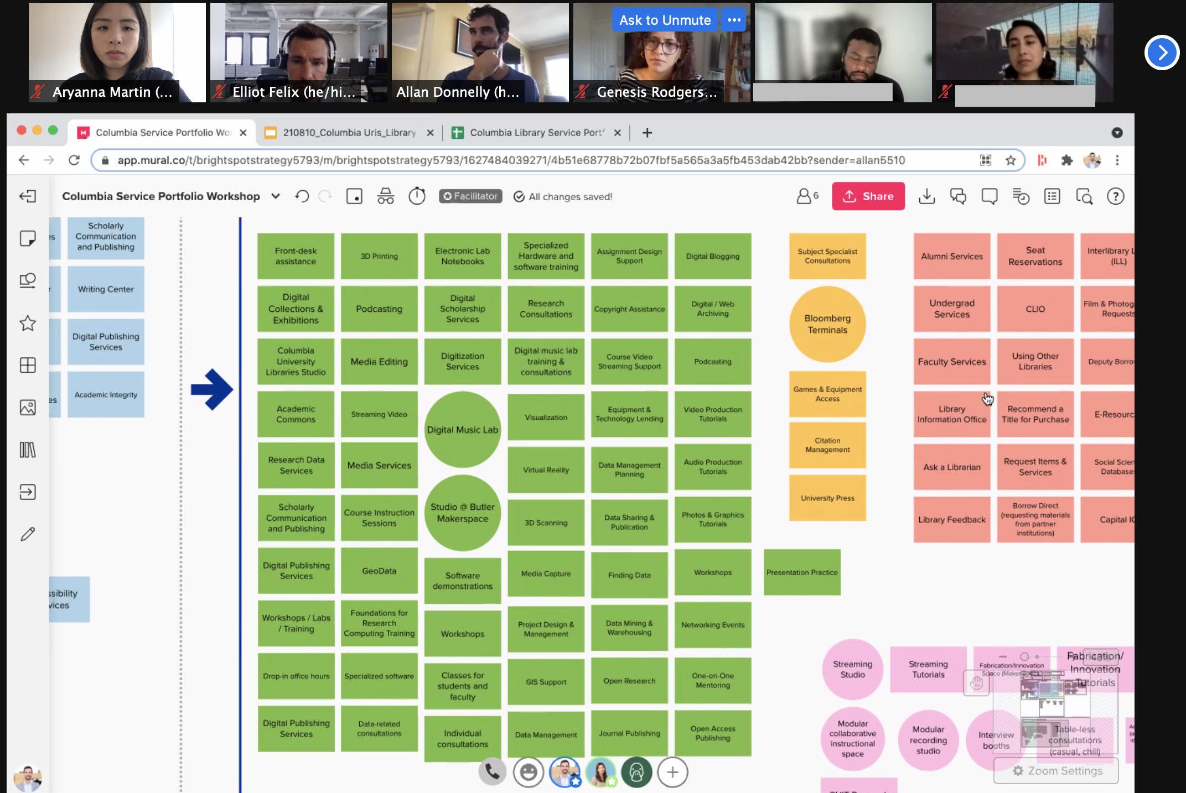Toggle the voice call phone button
This screenshot has height=793, width=1186.
click(492, 771)
